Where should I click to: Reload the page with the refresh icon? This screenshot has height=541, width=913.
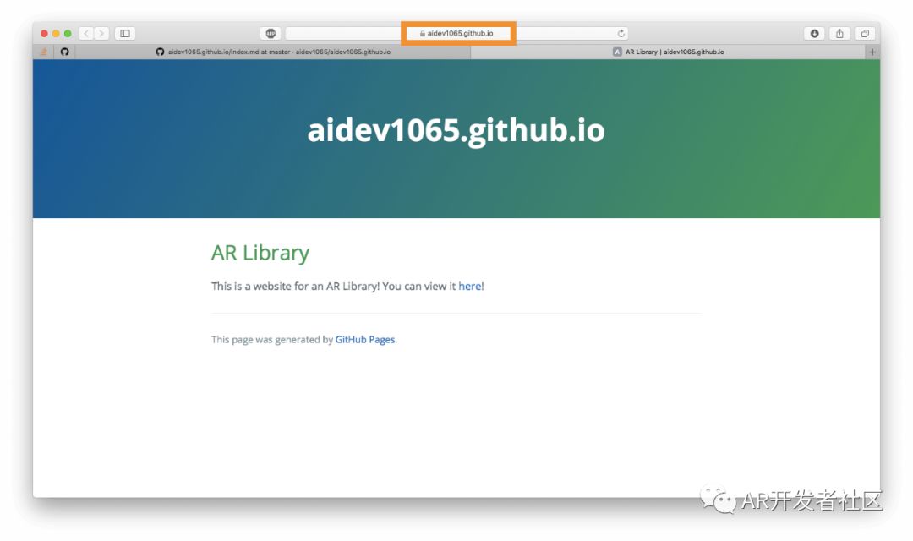621,34
